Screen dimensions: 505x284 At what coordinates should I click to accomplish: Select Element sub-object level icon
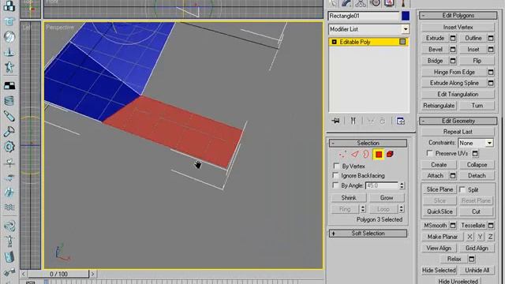tap(390, 155)
